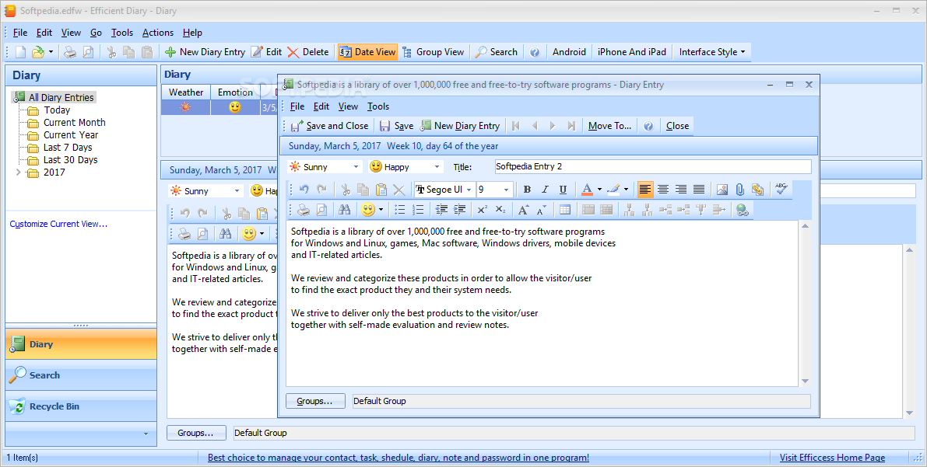Click the find binoculars icon in Diary Entry
Image resolution: width=927 pixels, height=467 pixels.
point(345,210)
